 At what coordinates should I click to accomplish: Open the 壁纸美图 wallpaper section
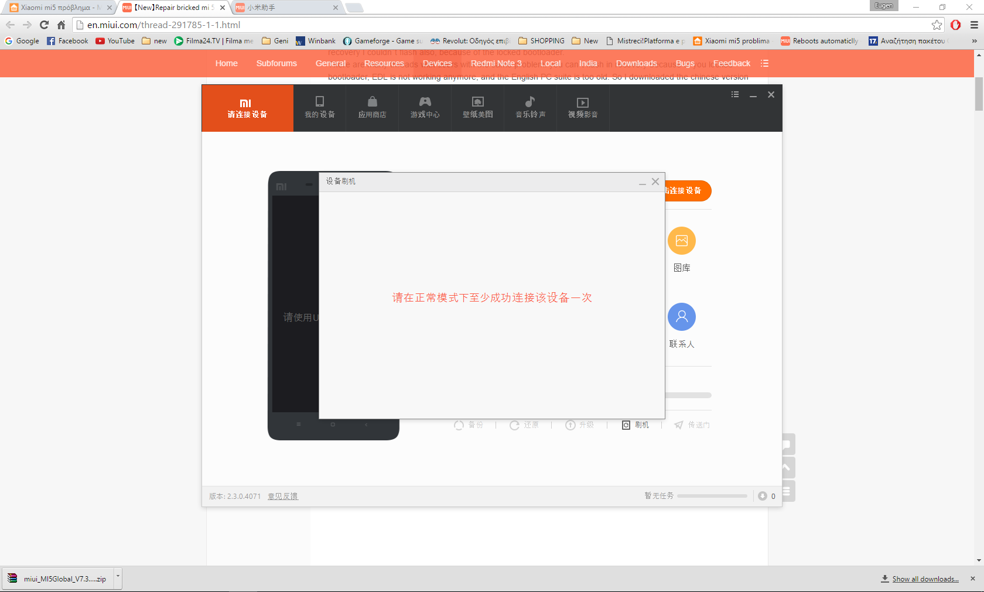click(x=477, y=108)
